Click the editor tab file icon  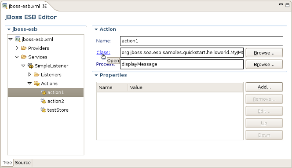click(x=4, y=6)
